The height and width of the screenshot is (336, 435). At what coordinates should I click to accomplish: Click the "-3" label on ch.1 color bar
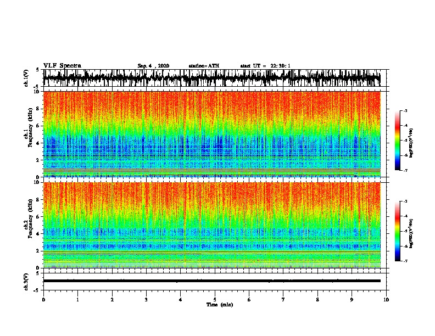(x=405, y=111)
